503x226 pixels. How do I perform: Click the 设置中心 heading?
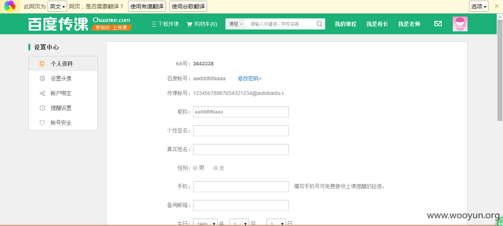click(x=46, y=47)
